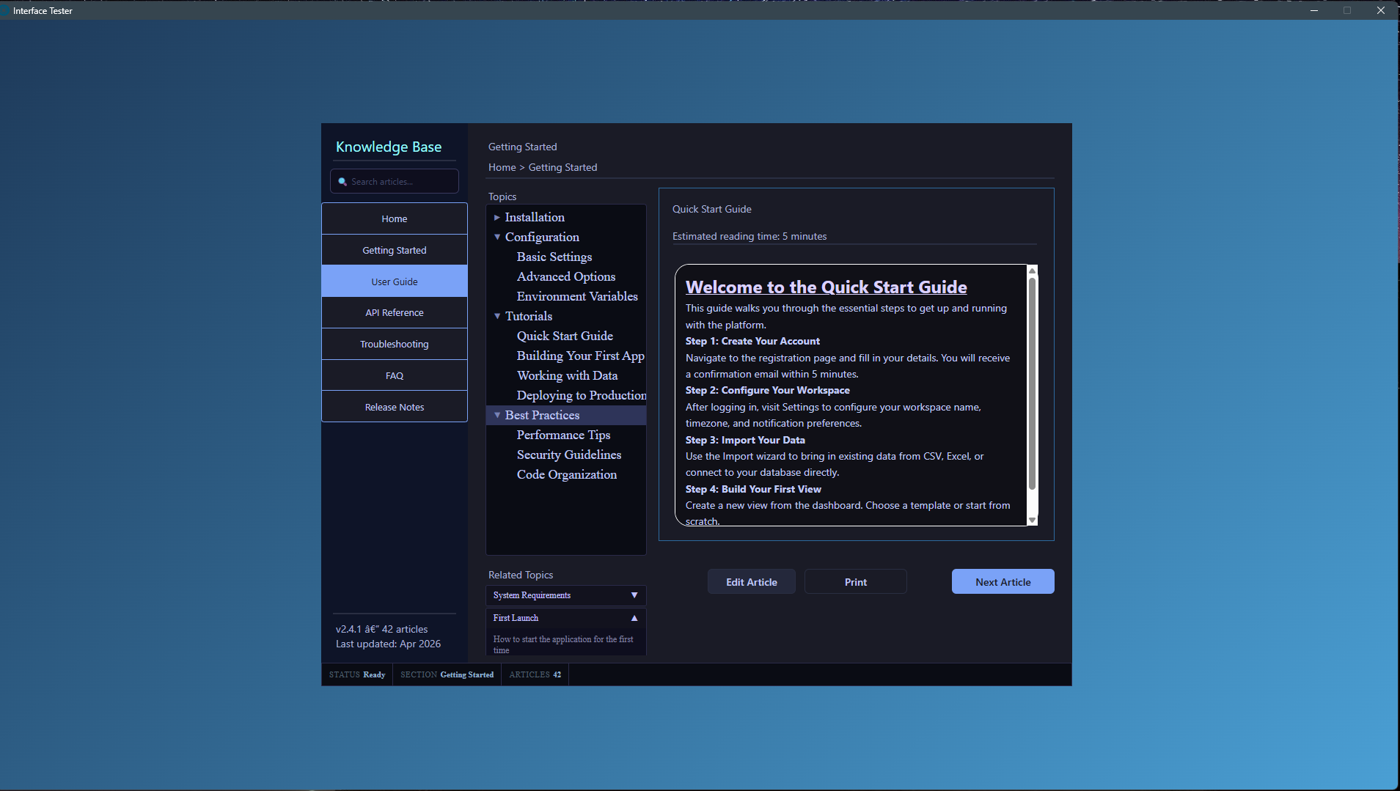Click the article scrollbar down arrow
The height and width of the screenshot is (791, 1400).
[1032, 520]
